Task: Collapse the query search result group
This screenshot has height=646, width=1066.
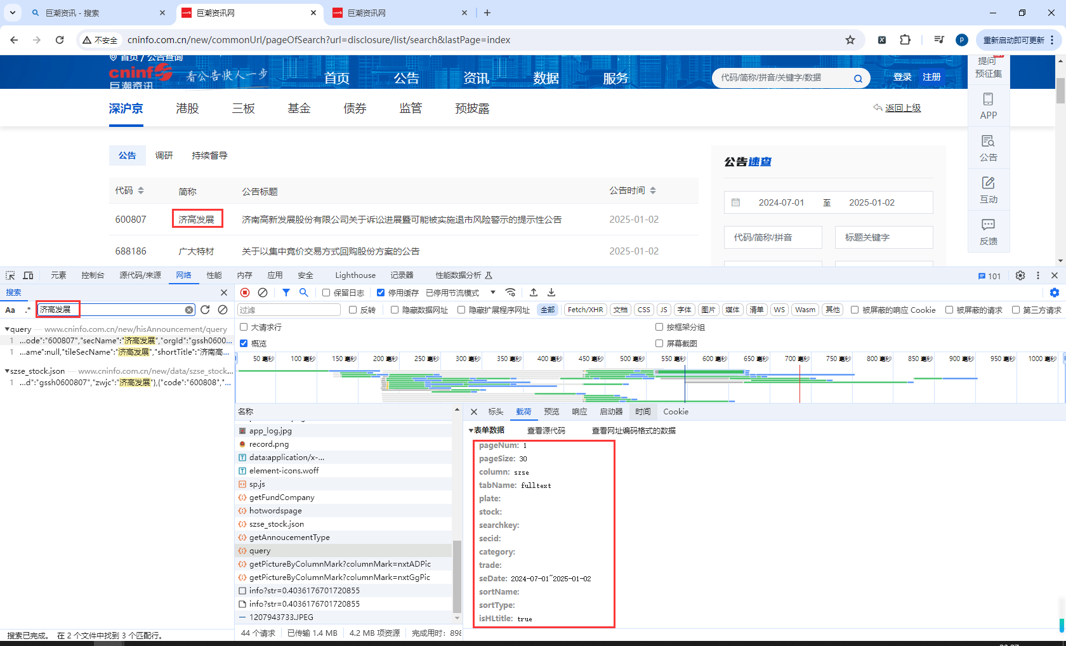Action: (x=7, y=329)
